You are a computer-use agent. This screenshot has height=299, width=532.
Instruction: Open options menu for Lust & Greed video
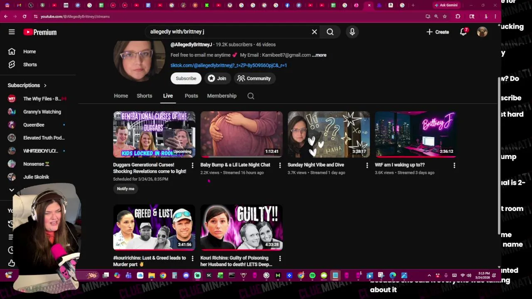pos(192,258)
